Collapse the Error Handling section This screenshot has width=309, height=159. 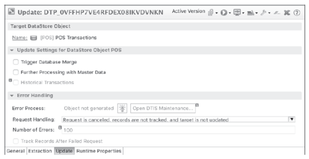coord(12,95)
